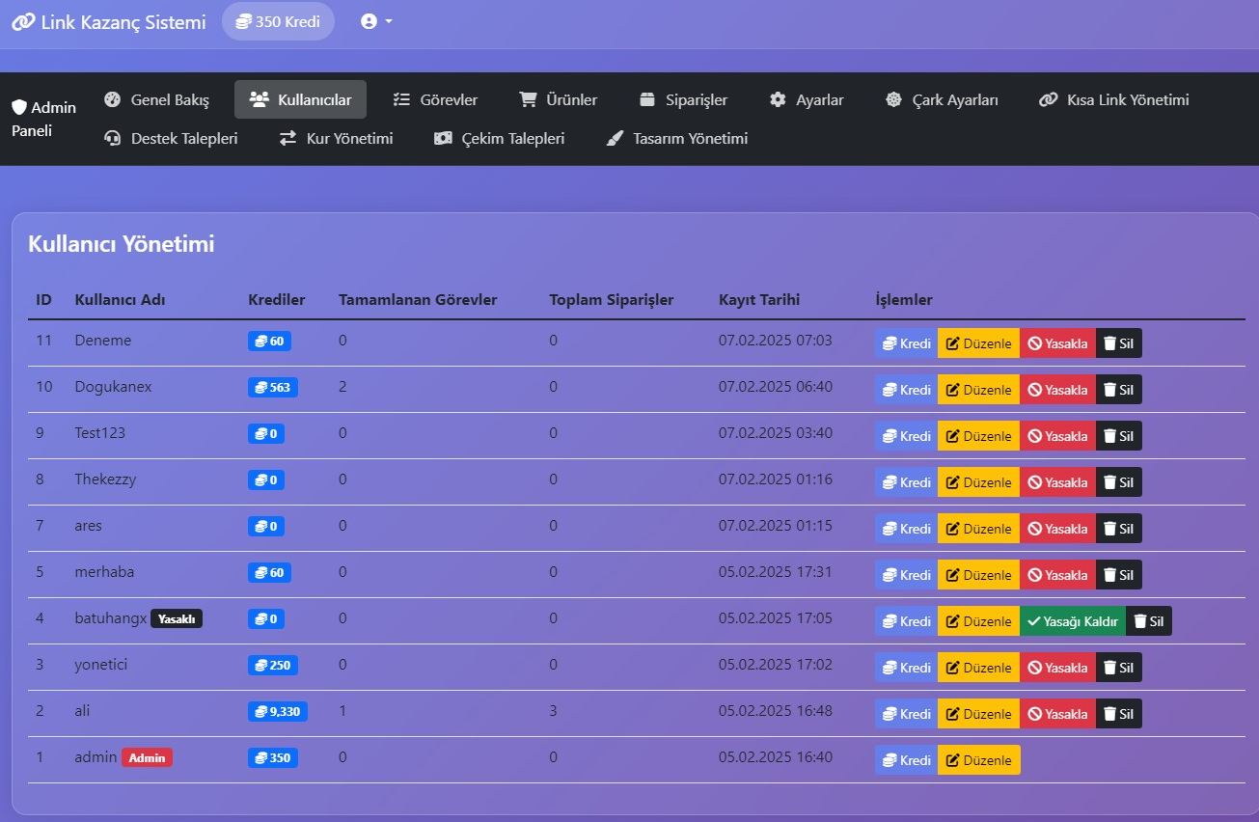Click the Tamamlanan Görevler column header

coord(418,300)
